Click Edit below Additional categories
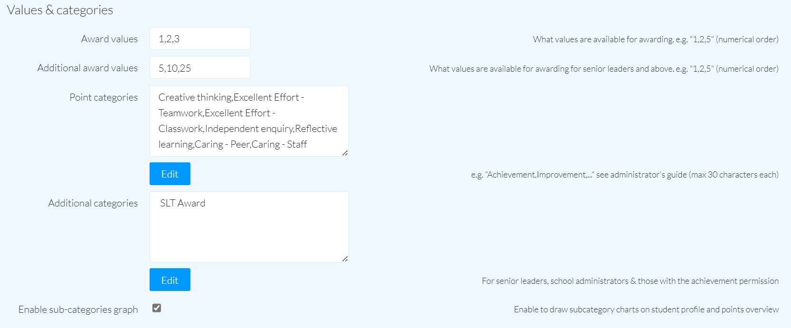Screen dimensions: 791x328 (169, 280)
